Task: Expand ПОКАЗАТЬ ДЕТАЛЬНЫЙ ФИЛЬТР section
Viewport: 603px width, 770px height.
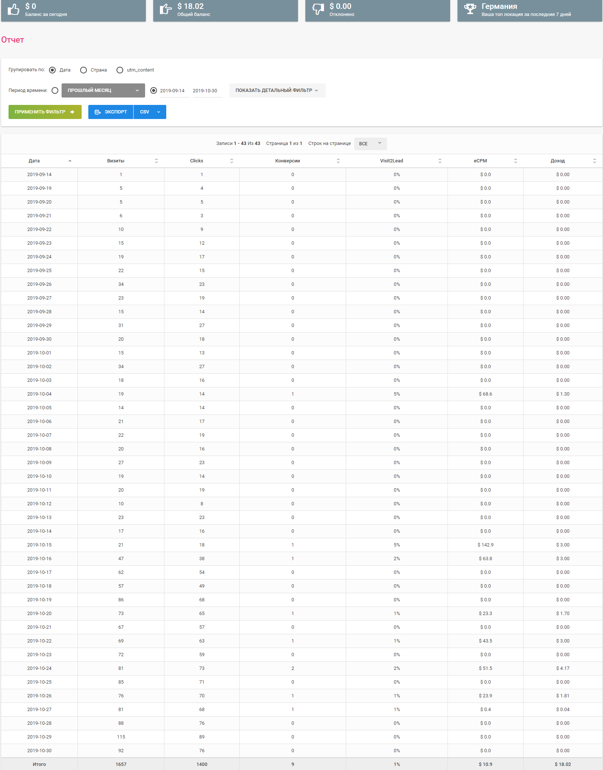Action: pyautogui.click(x=278, y=90)
